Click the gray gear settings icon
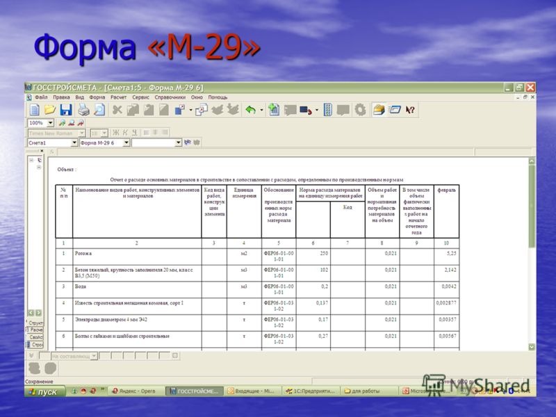This screenshot has height=417, width=556. 360,111
